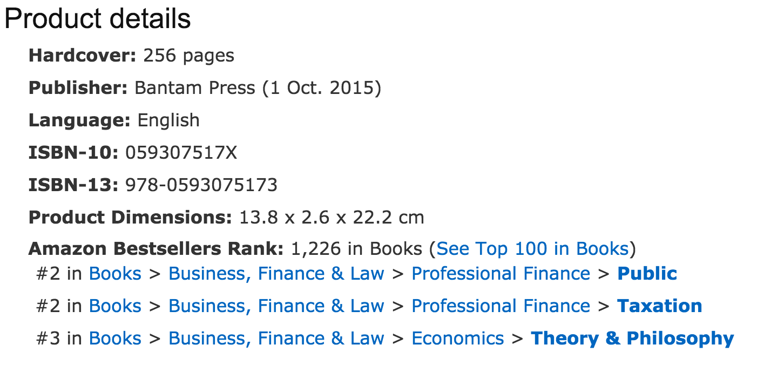The height and width of the screenshot is (365, 784).
Task: Click the Product details heading
Action: point(98,19)
